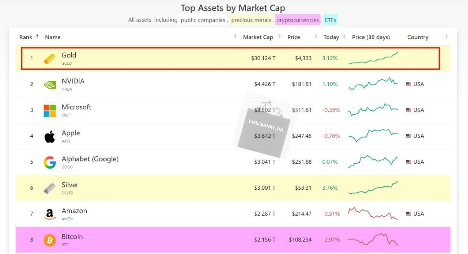Image resolution: width=468 pixels, height=254 pixels.
Task: Open the Alphabet (Google) name link
Action: tap(90, 159)
